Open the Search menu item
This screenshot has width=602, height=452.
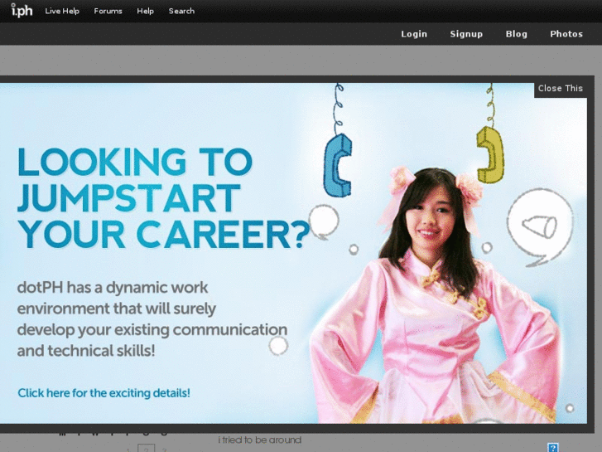(181, 11)
